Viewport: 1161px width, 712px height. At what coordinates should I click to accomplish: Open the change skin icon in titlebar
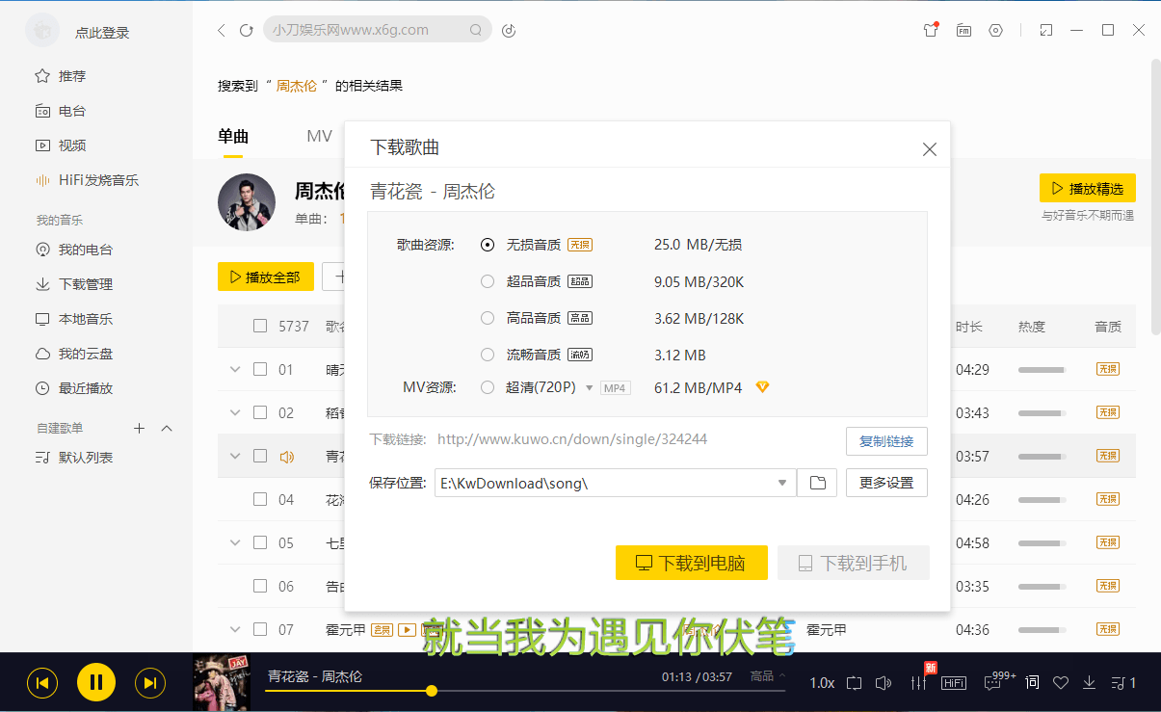click(930, 30)
